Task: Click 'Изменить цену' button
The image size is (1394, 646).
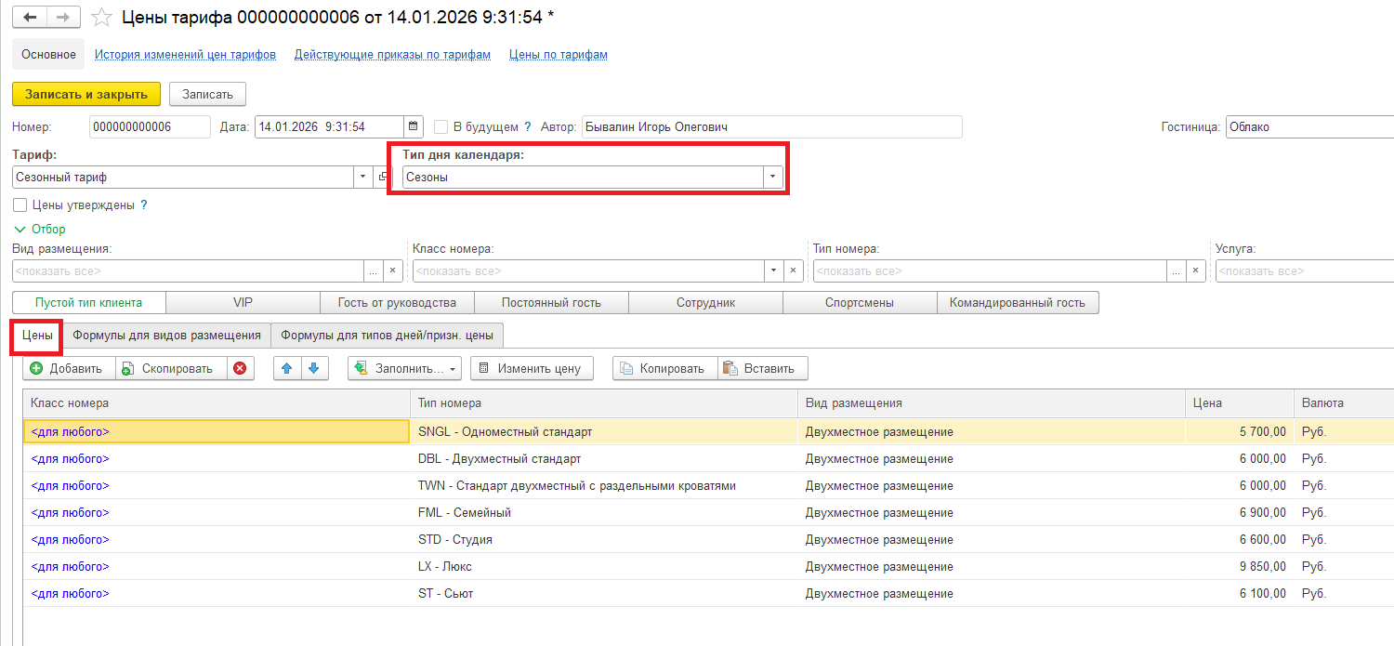Action: click(532, 368)
